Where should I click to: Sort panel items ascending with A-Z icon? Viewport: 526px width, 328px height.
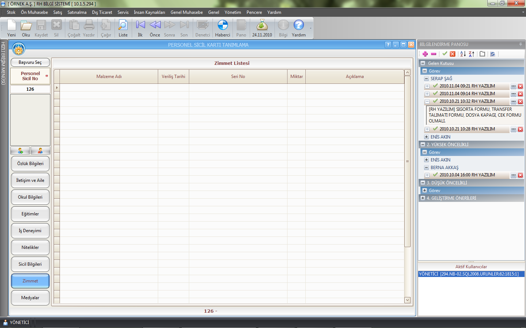[x=463, y=54]
